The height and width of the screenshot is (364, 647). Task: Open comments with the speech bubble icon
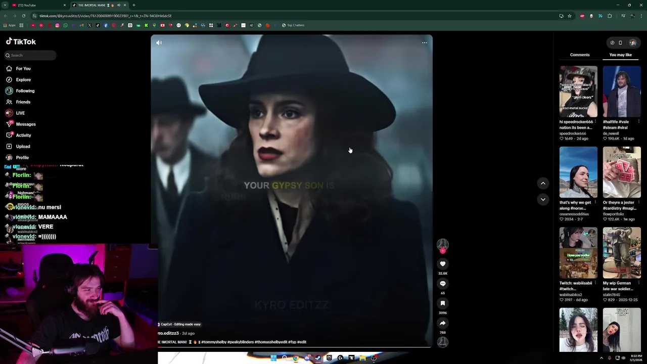pyautogui.click(x=442, y=284)
